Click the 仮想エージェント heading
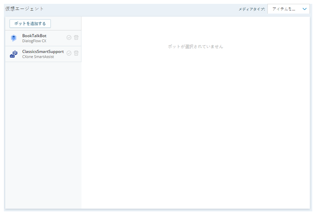The width and height of the screenshot is (313, 216). [x=24, y=9]
